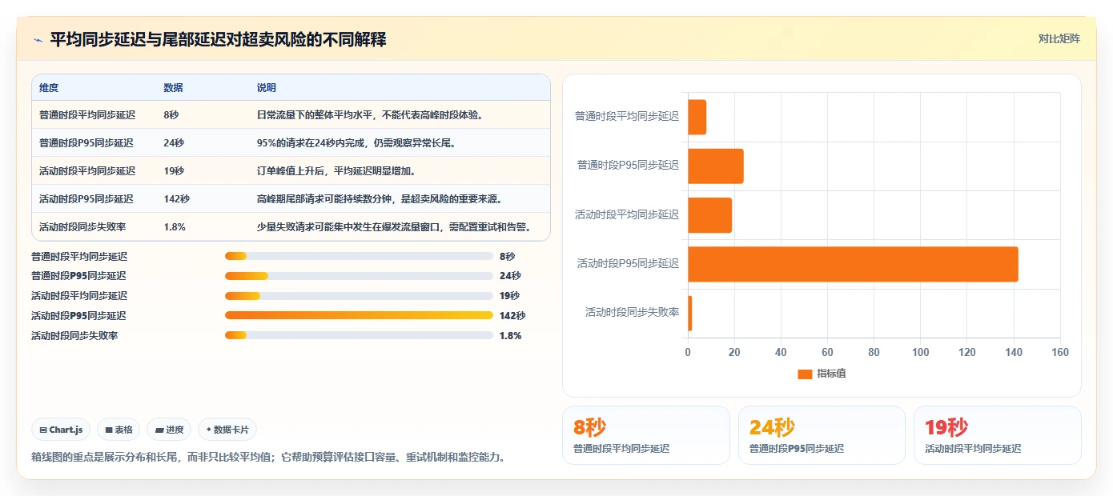The image size is (1113, 496).
Task: Click the table value 1.8%
Action: pyautogui.click(x=175, y=227)
